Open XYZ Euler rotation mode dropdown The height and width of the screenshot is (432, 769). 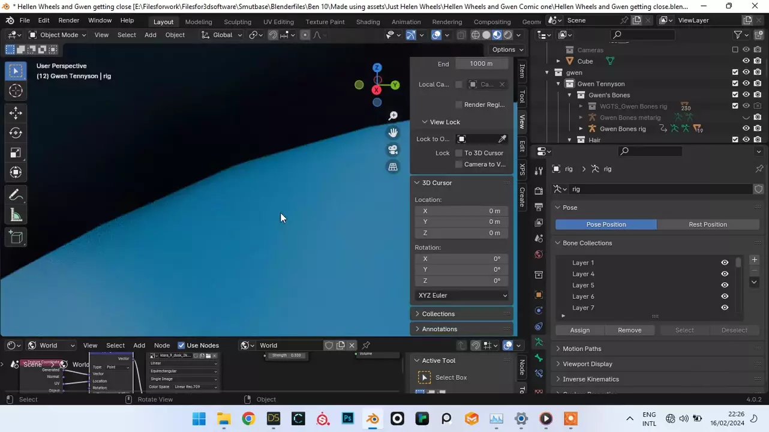point(462,295)
